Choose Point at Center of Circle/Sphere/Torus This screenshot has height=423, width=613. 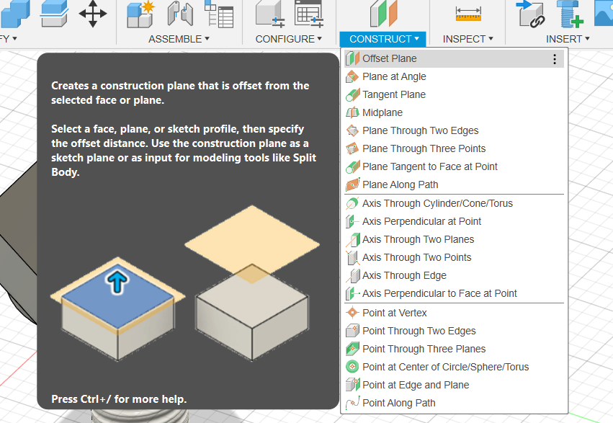click(x=454, y=367)
